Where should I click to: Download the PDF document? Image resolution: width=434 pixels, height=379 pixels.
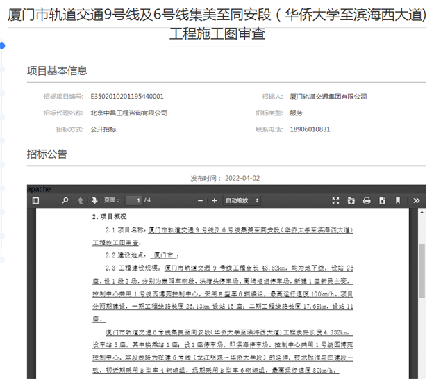(x=382, y=201)
